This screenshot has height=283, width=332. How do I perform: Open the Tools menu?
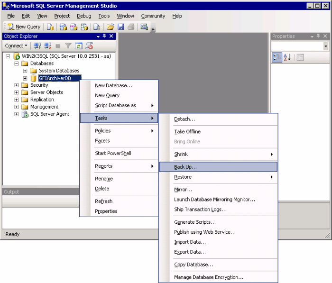click(x=104, y=16)
